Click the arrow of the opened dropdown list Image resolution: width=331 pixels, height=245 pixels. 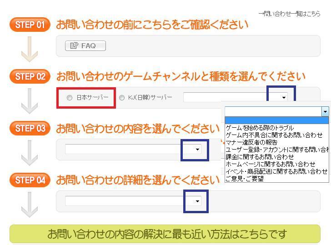point(325,112)
